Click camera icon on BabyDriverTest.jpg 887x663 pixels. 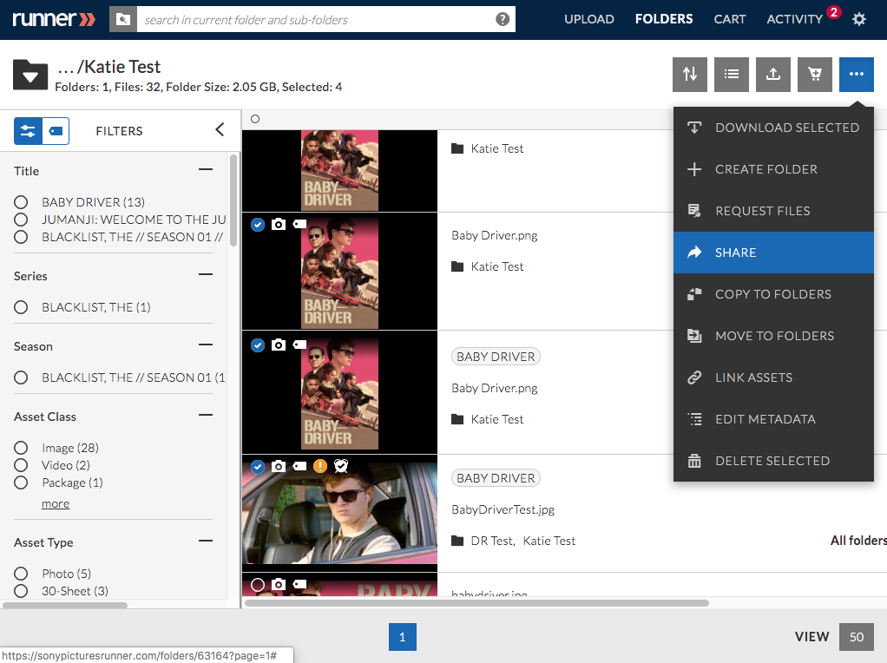(x=279, y=466)
